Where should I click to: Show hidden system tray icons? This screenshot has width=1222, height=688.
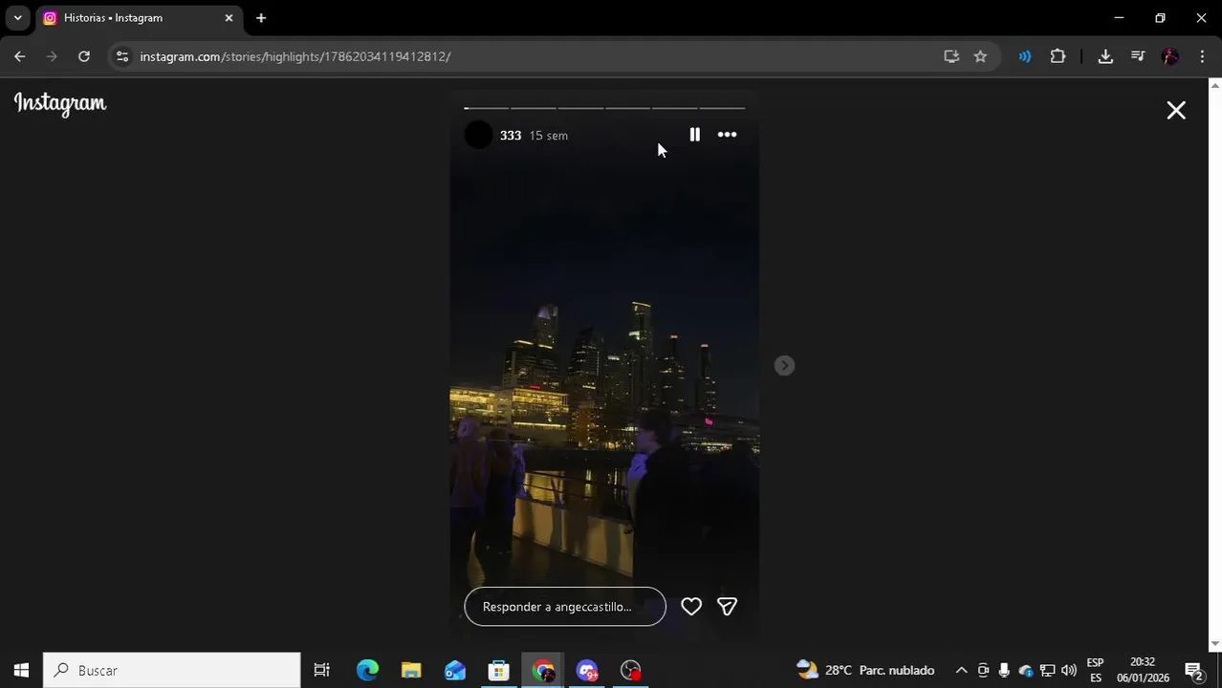pyautogui.click(x=962, y=671)
